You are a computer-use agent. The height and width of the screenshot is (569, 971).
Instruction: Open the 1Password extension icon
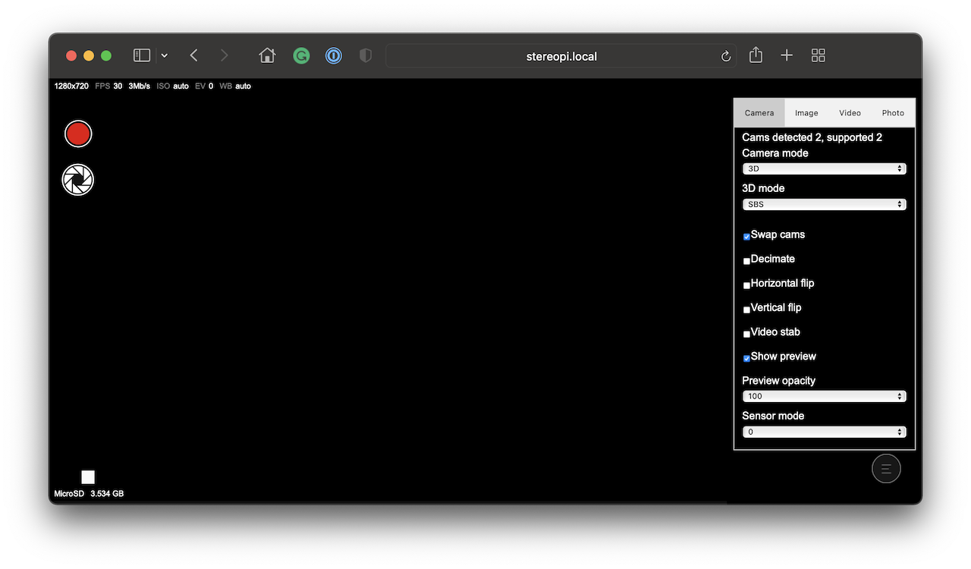pyautogui.click(x=334, y=55)
